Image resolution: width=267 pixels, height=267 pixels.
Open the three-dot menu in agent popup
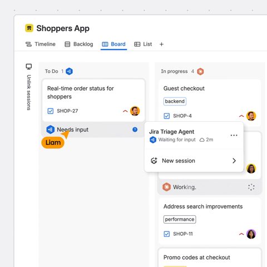click(x=234, y=135)
